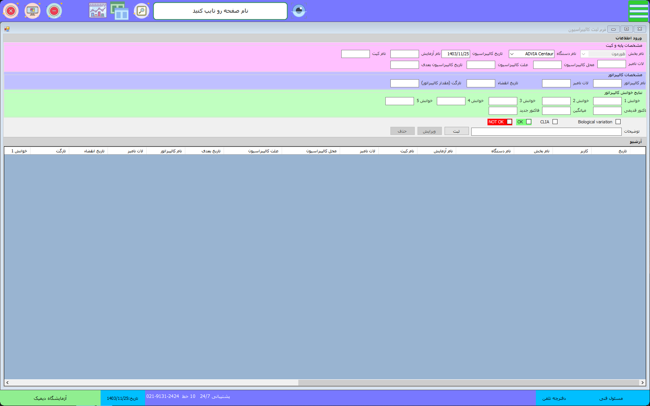Open the هورمون section name dropdown

click(583, 54)
